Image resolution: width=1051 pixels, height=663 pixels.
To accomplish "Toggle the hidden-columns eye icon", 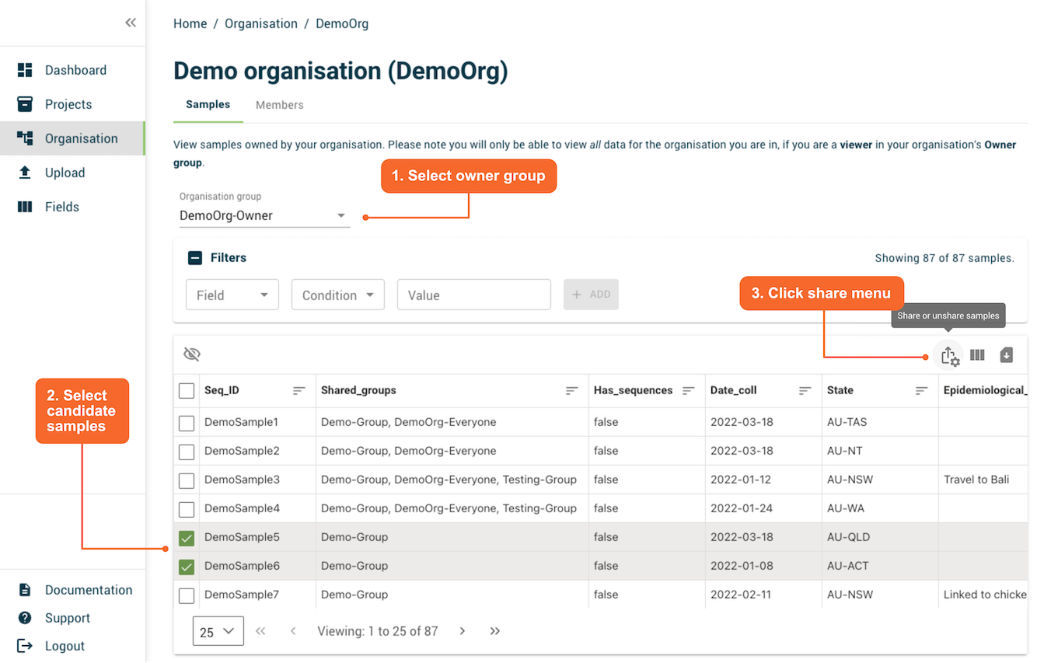I will (191, 354).
